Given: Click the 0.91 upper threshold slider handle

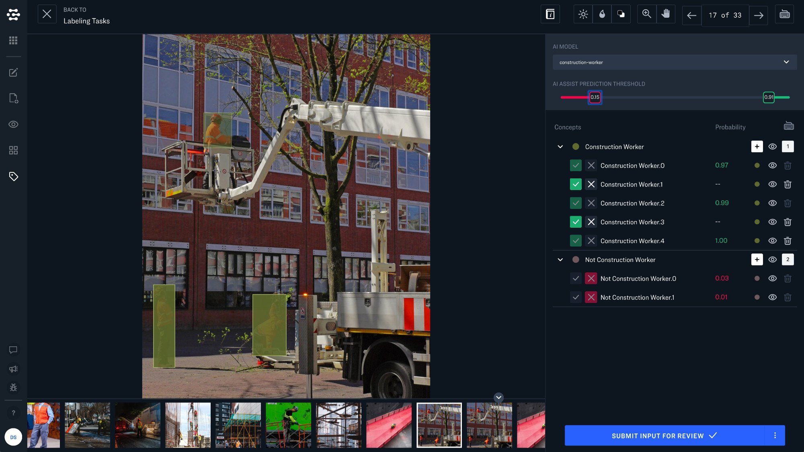Looking at the screenshot, I should [768, 97].
